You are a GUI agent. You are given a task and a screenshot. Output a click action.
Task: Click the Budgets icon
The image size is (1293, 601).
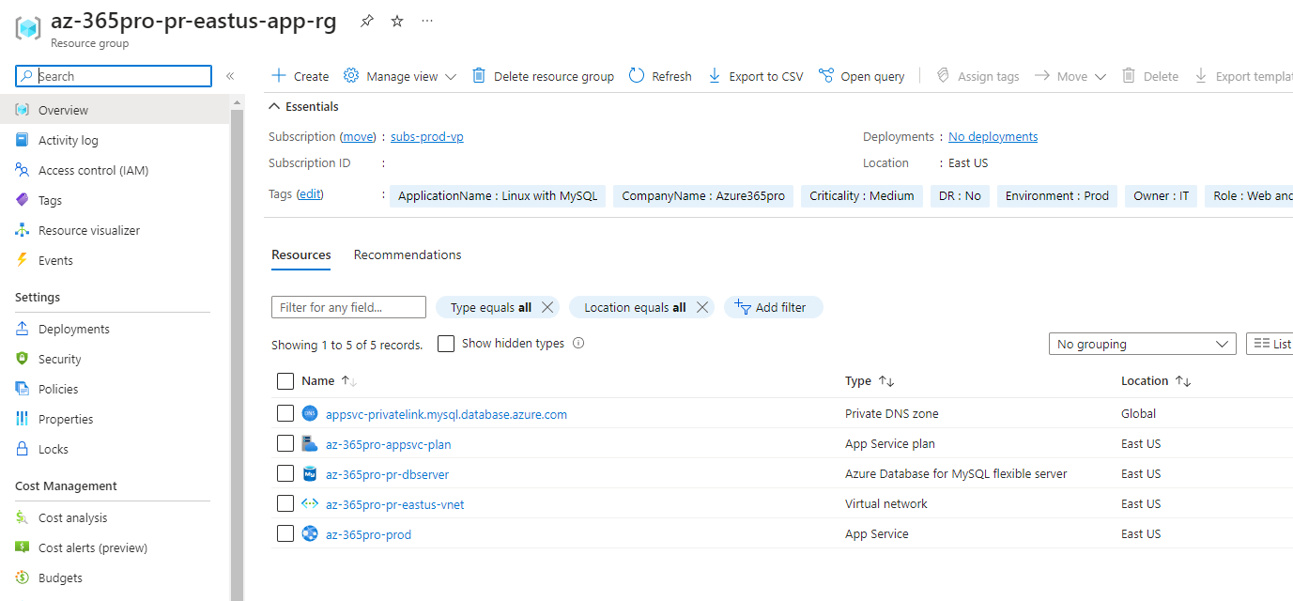click(22, 578)
